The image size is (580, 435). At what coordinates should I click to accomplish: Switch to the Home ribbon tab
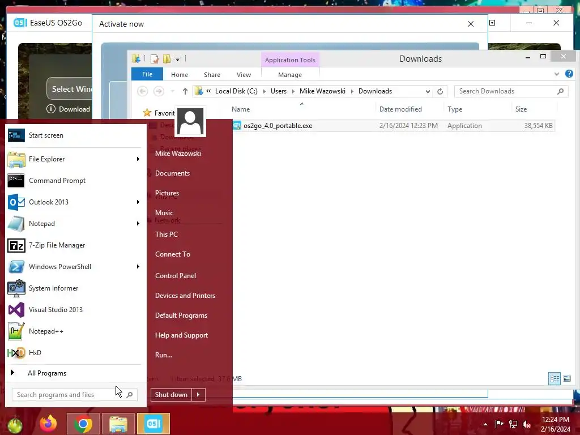coord(180,75)
